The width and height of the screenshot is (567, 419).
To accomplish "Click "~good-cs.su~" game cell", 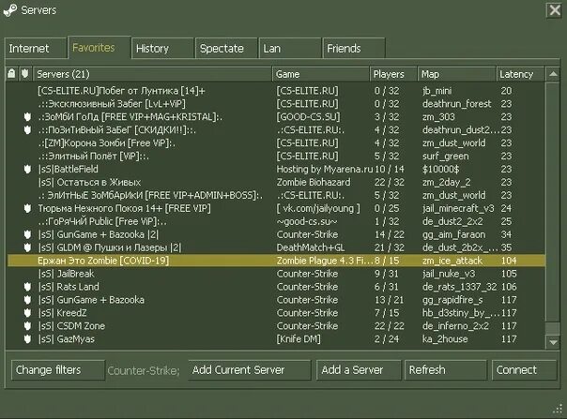I will 307,221.
